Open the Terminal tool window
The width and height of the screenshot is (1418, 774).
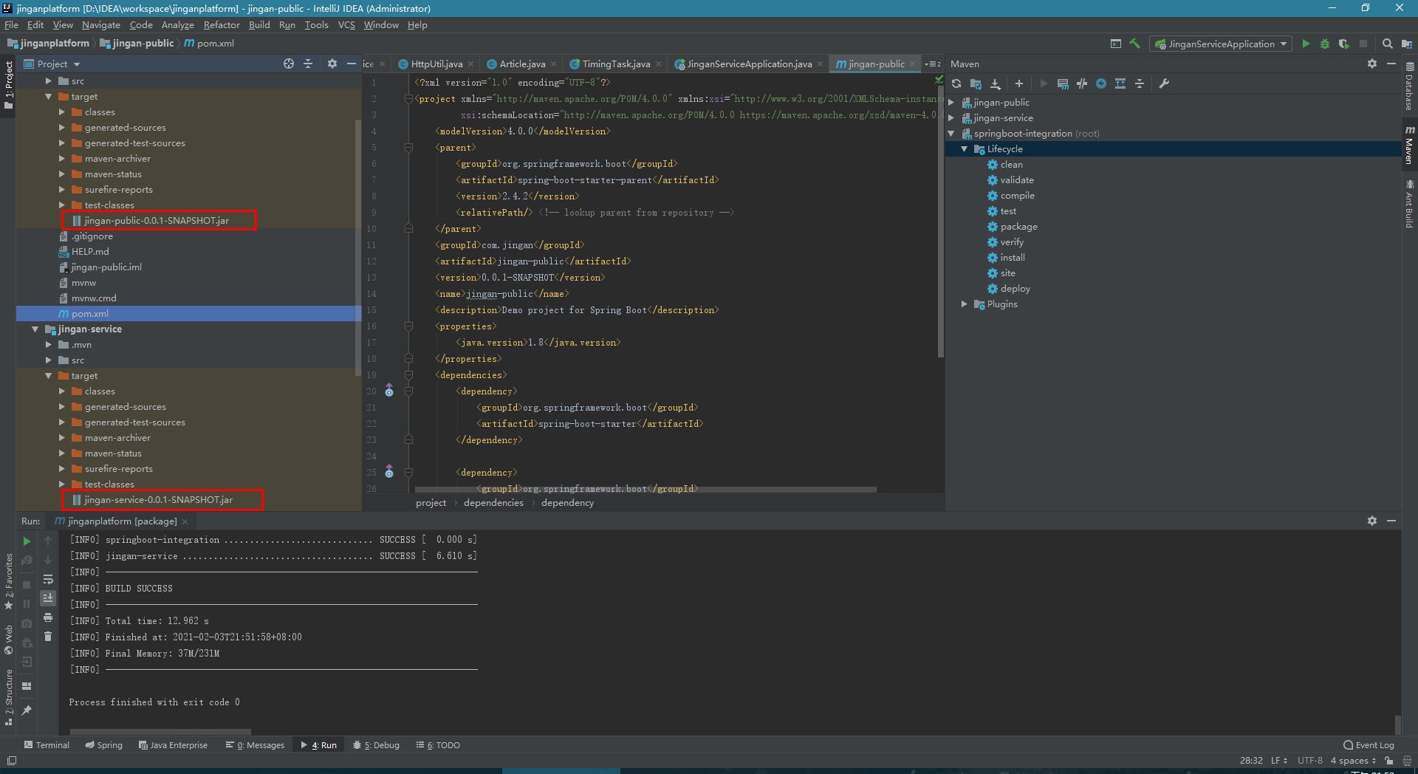[47, 745]
